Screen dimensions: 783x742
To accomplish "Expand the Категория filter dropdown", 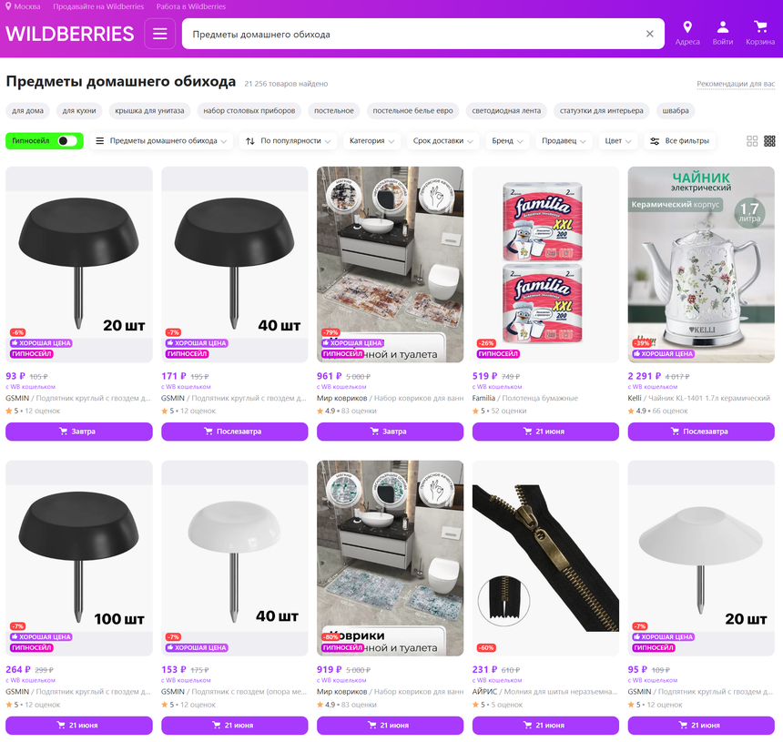I will point(372,141).
